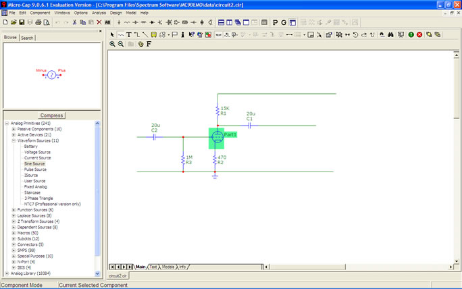Viewport: 462px width, 289px height.
Task: Expand the Passive Components tree node
Action: [x=14, y=129]
